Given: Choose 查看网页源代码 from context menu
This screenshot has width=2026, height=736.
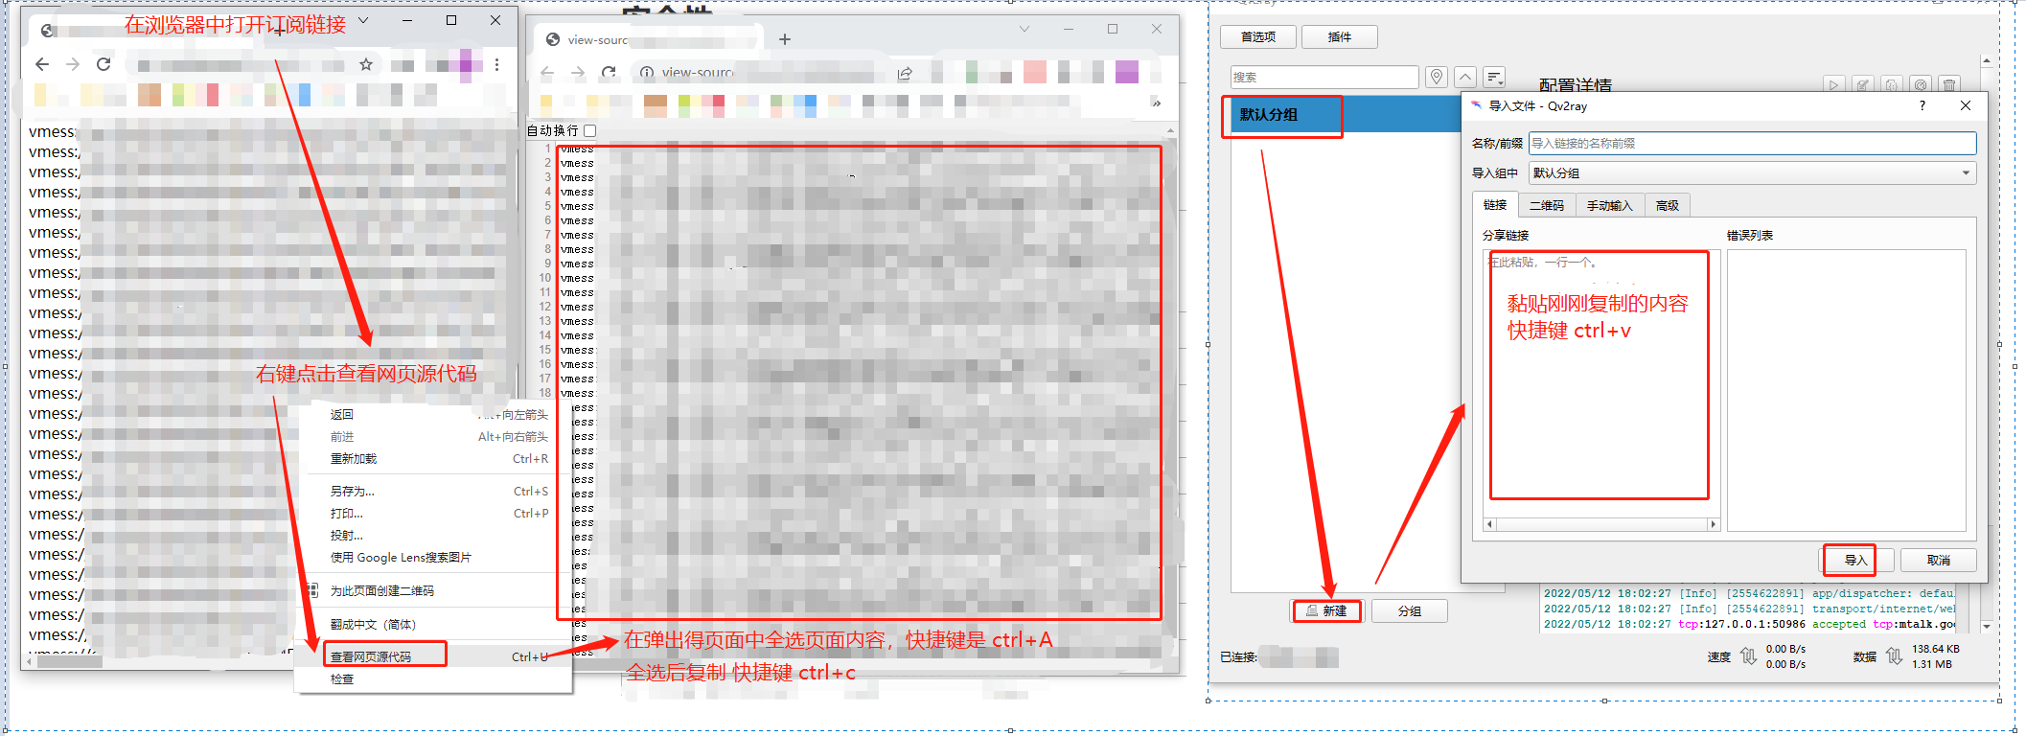Looking at the screenshot, I should tap(371, 656).
